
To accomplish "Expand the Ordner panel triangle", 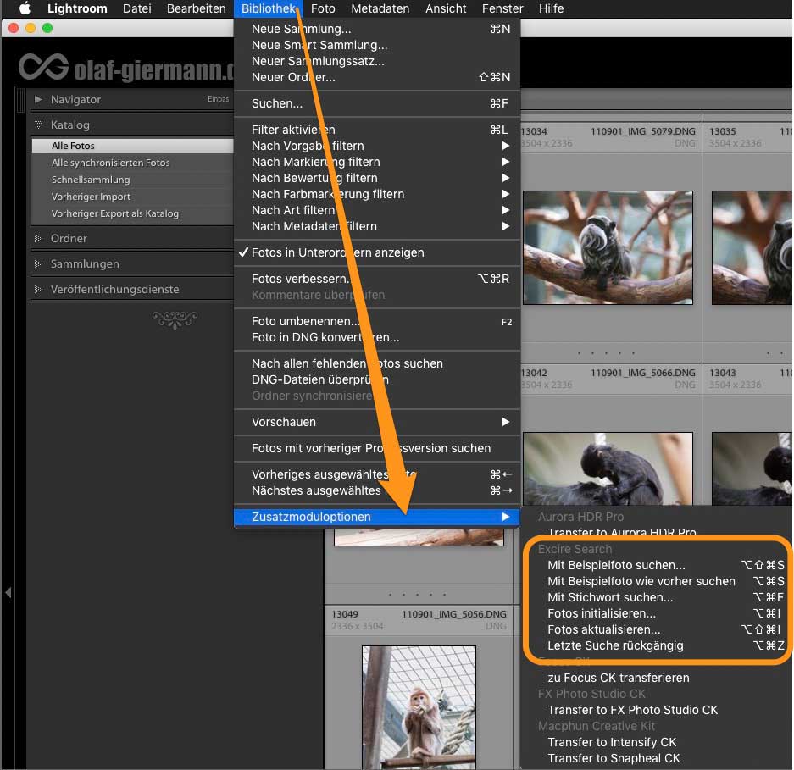I will tap(38, 238).
